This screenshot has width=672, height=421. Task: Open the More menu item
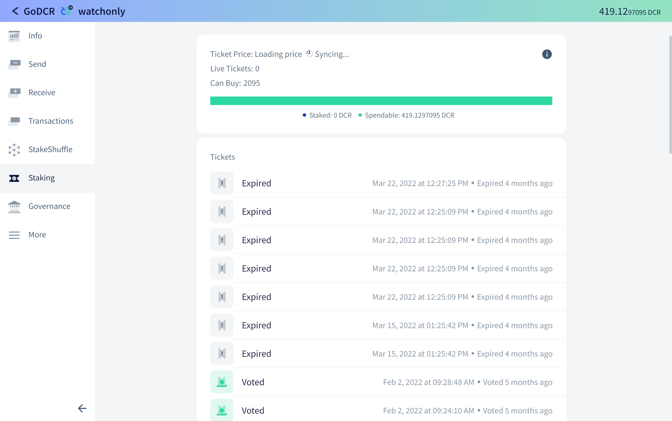[37, 235]
